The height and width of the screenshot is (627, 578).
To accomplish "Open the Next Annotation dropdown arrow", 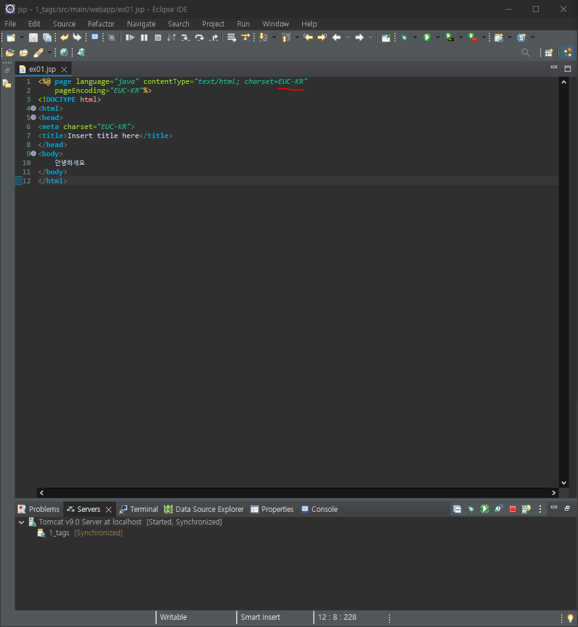I will click(274, 37).
